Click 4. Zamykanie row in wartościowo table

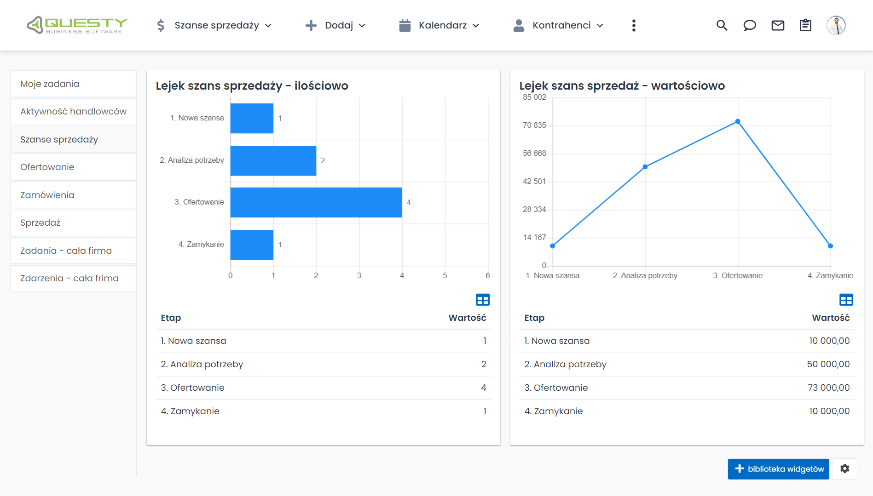687,411
